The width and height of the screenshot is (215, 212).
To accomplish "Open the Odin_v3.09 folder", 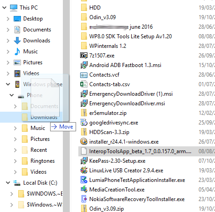I will (x=102, y=17).
